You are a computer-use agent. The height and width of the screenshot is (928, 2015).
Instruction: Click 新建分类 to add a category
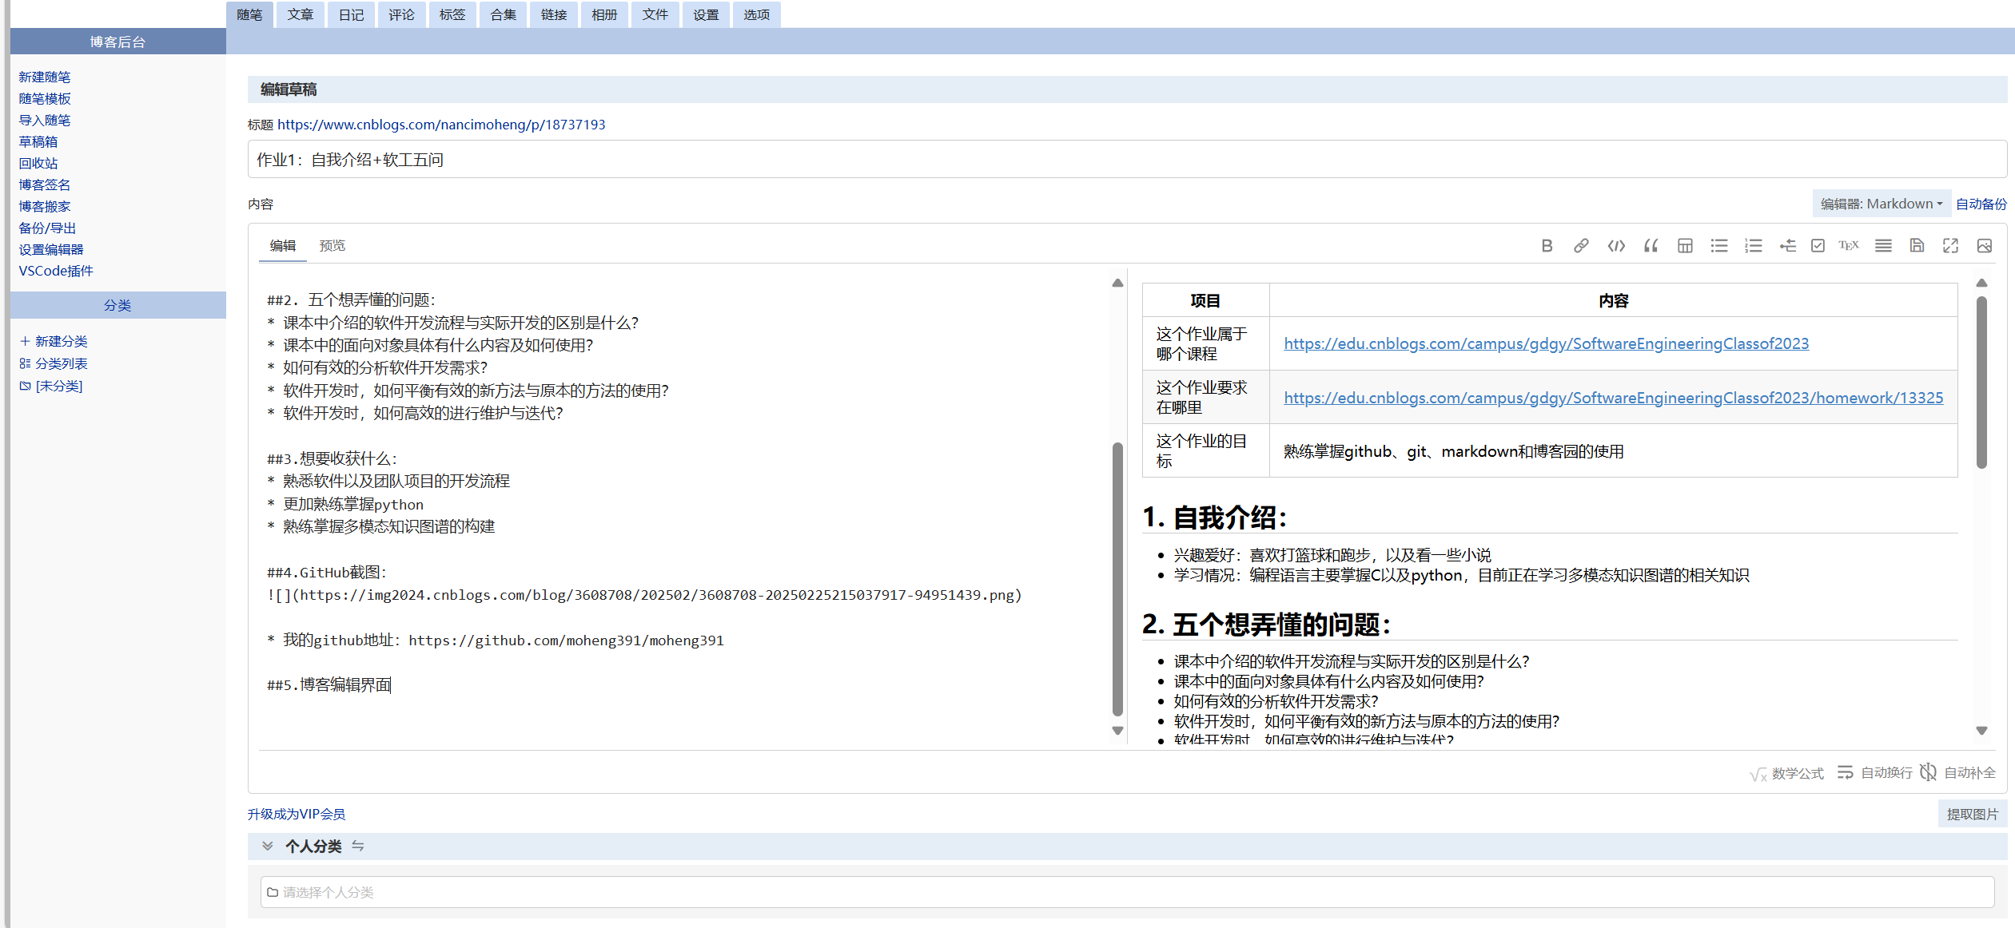[54, 342]
